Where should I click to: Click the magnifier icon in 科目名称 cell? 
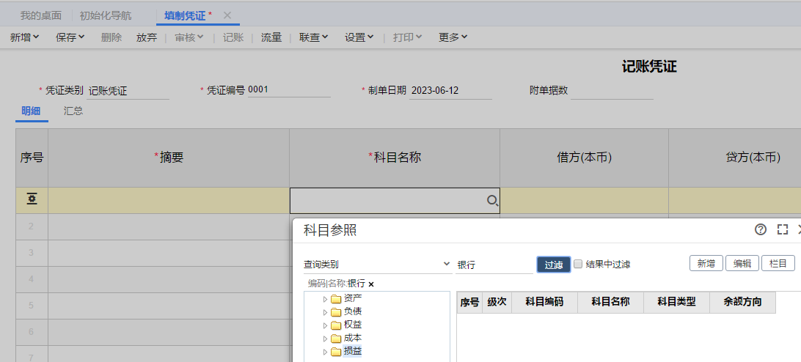(492, 201)
